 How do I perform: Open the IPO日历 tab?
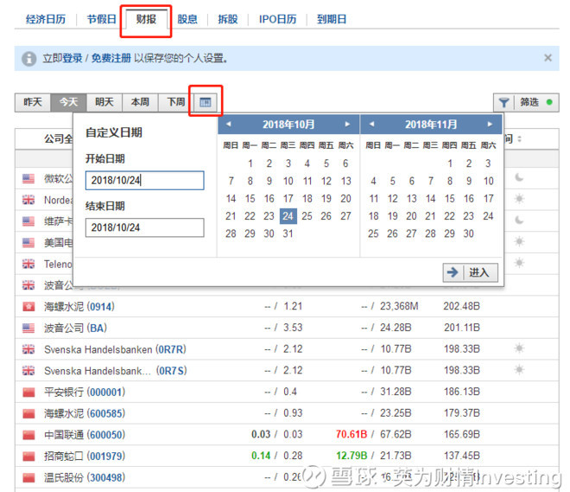(x=276, y=19)
